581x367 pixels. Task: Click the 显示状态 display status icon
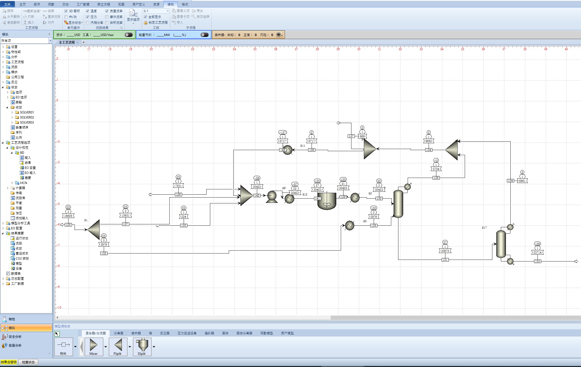tap(66, 23)
